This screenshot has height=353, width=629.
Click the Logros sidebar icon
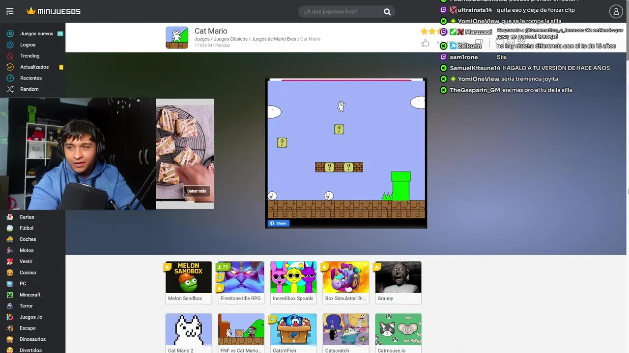10,45
